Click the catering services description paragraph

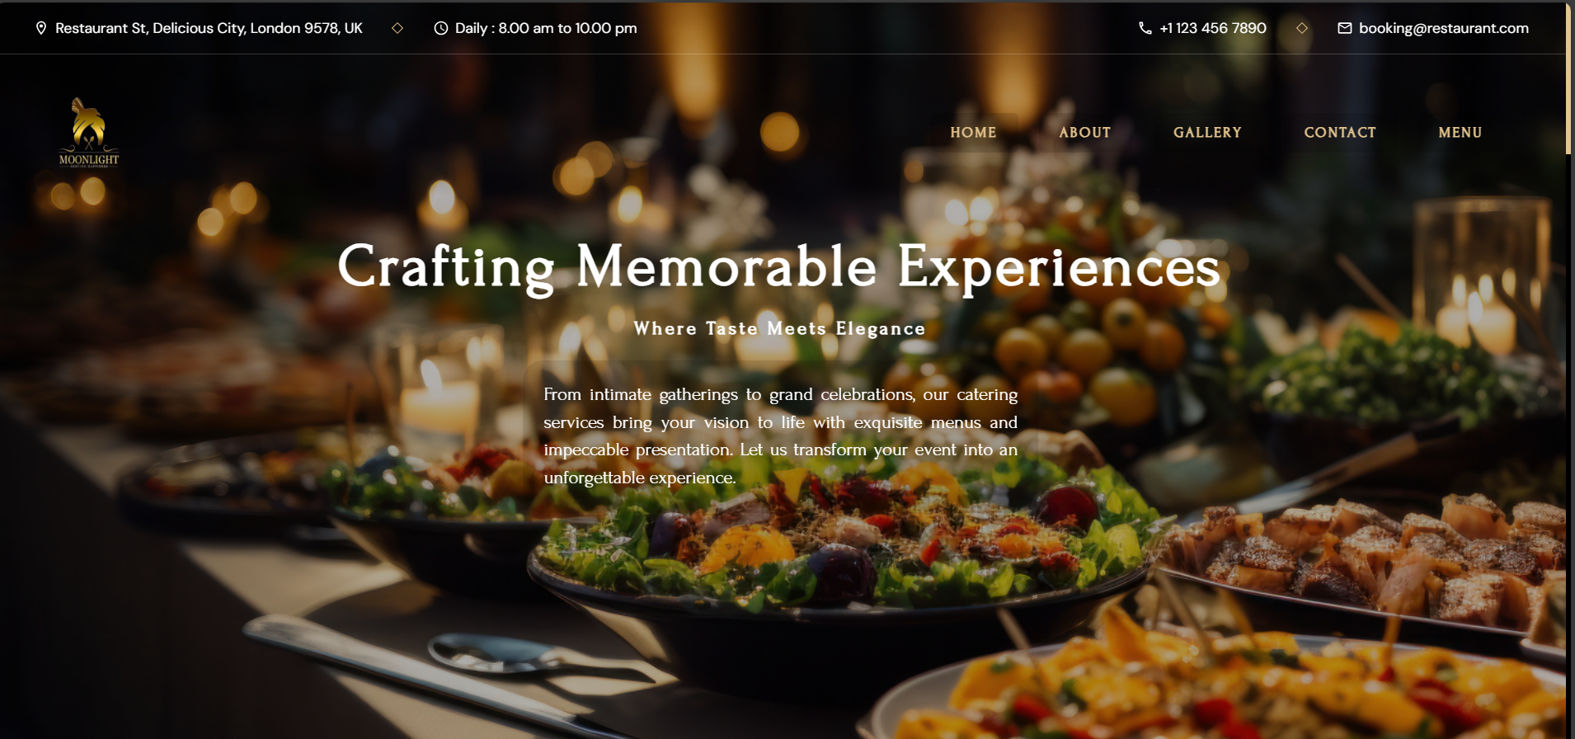(780, 435)
